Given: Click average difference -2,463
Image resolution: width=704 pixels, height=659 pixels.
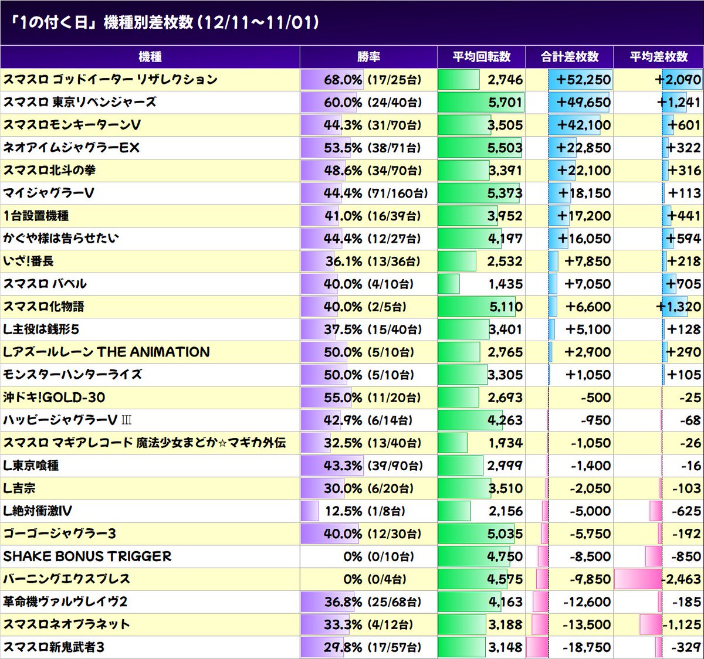Looking at the screenshot, I should 681,579.
